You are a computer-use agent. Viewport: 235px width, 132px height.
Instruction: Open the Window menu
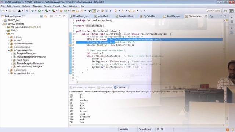73,6
